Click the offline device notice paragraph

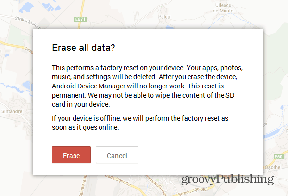(140, 122)
